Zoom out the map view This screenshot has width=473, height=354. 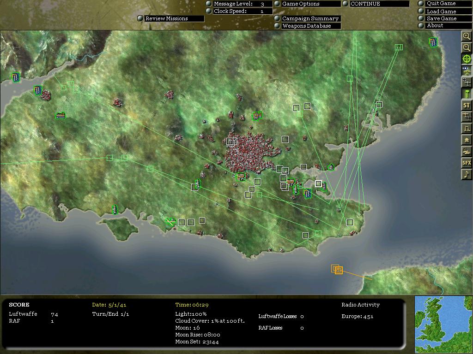[467, 47]
